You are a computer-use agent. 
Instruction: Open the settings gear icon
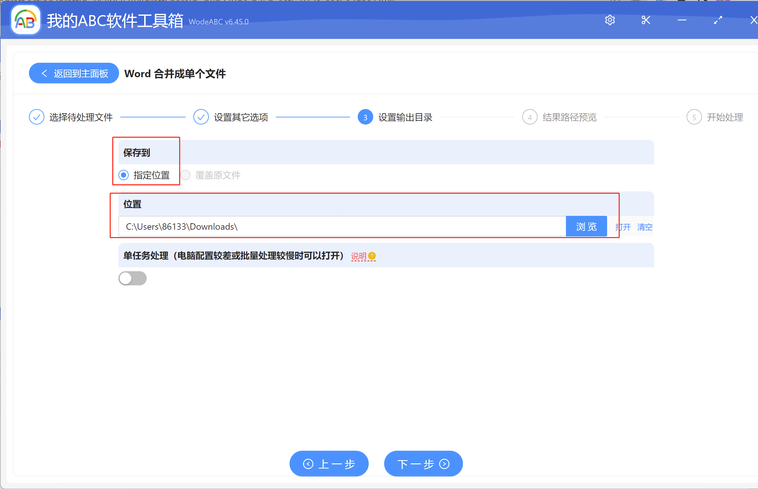coord(610,20)
